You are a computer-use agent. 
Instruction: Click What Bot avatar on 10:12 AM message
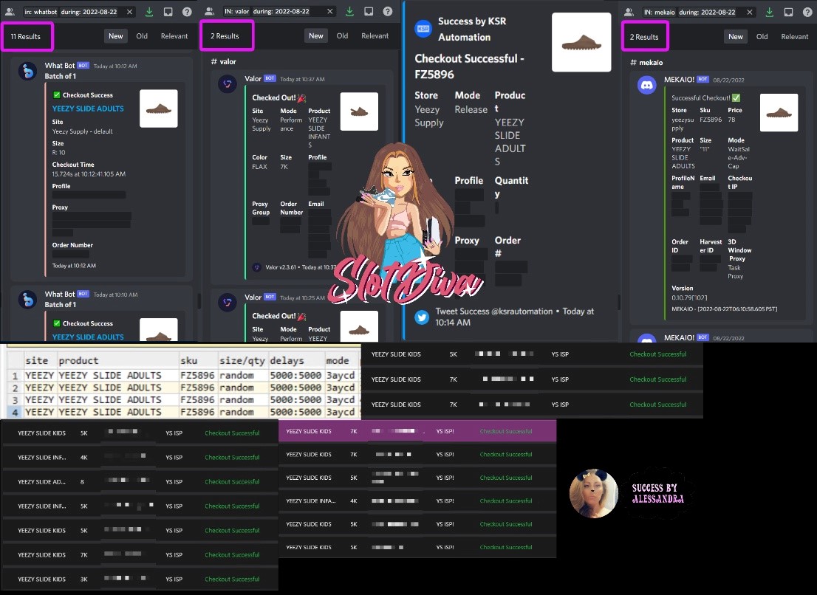pyautogui.click(x=27, y=71)
